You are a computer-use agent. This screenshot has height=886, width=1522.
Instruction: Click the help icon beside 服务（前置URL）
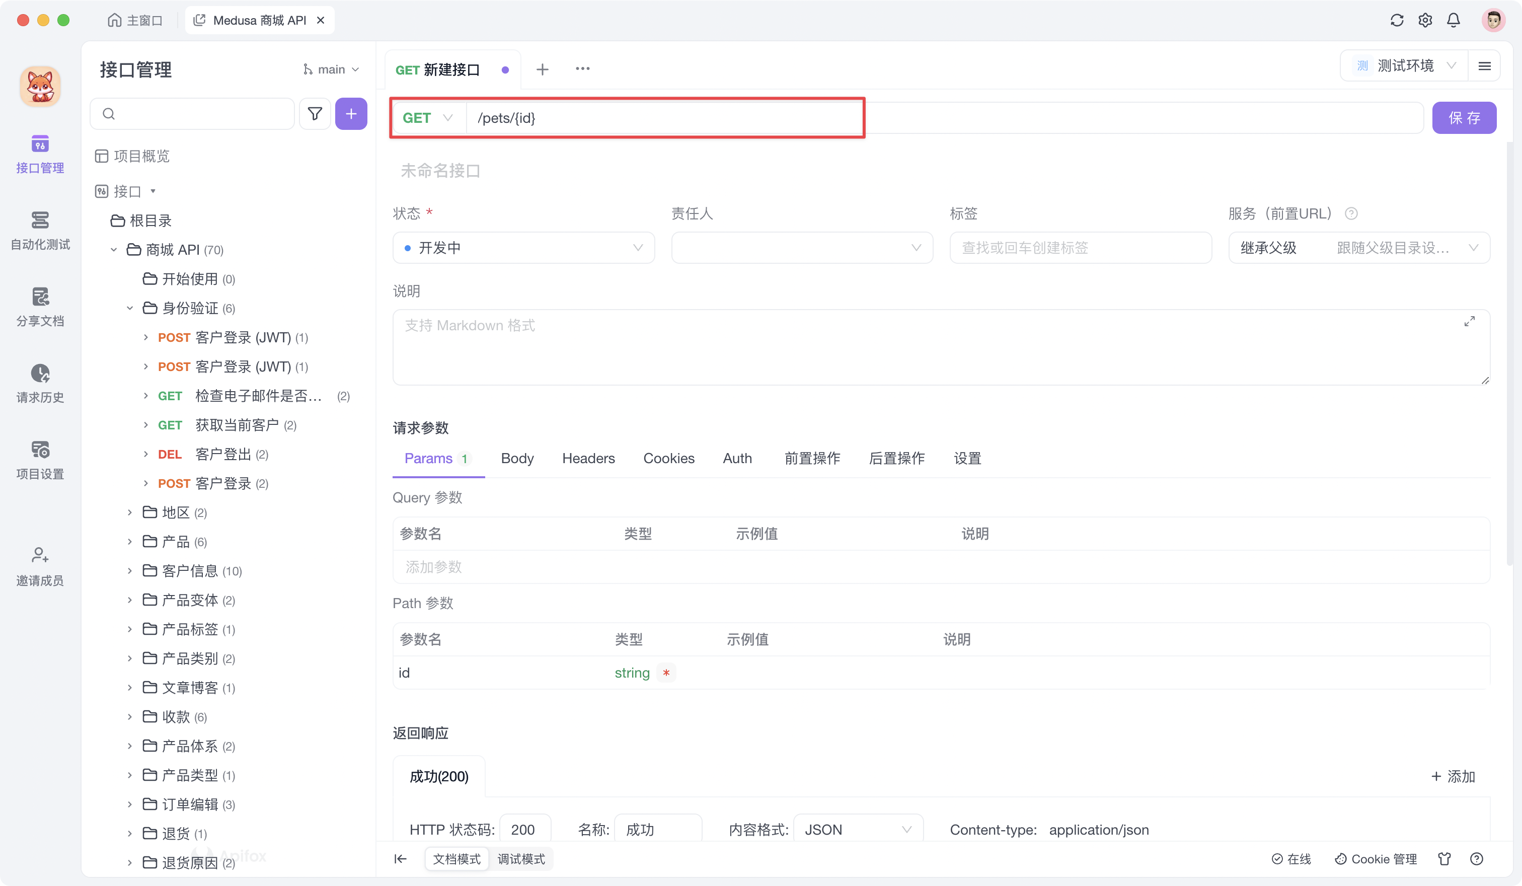[x=1351, y=213]
